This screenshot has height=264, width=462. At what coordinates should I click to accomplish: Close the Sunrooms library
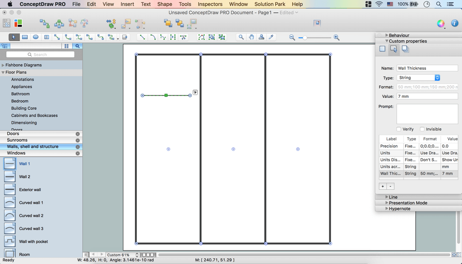[78, 140]
